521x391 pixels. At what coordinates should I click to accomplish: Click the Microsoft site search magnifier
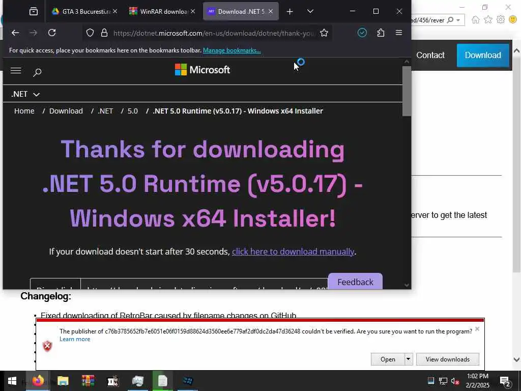click(x=37, y=72)
